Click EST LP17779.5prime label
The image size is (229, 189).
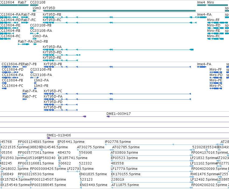coord(124,169)
